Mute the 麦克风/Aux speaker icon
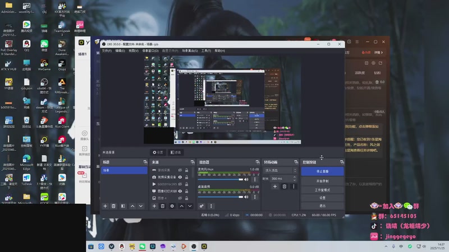The height and width of the screenshot is (252, 449). (x=246, y=179)
